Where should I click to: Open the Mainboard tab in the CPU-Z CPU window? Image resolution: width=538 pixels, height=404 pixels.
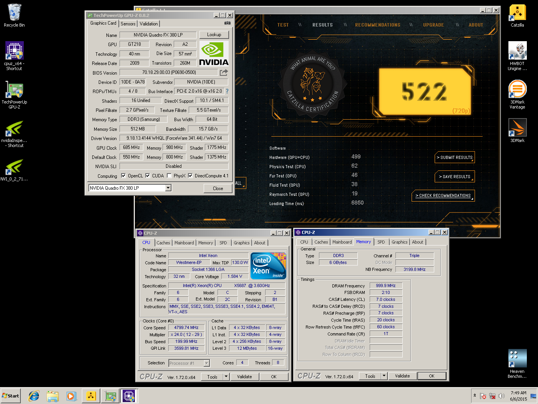point(184,243)
